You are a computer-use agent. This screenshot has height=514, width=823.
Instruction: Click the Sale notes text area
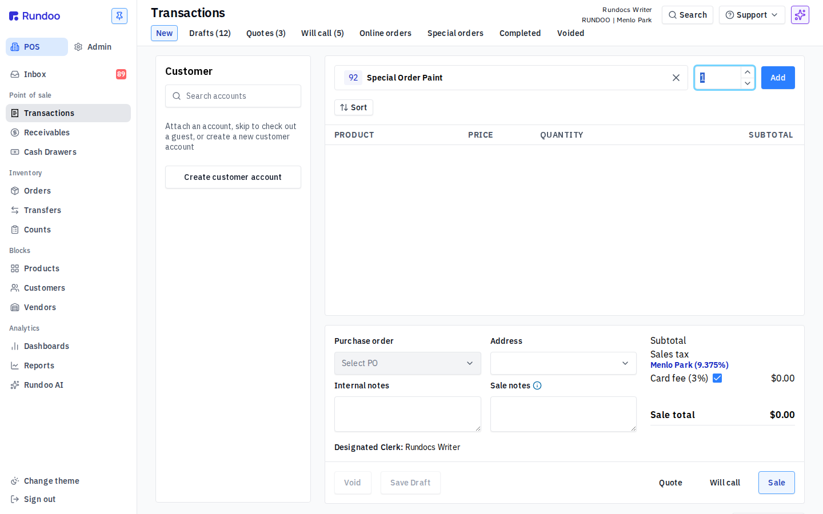click(x=564, y=414)
